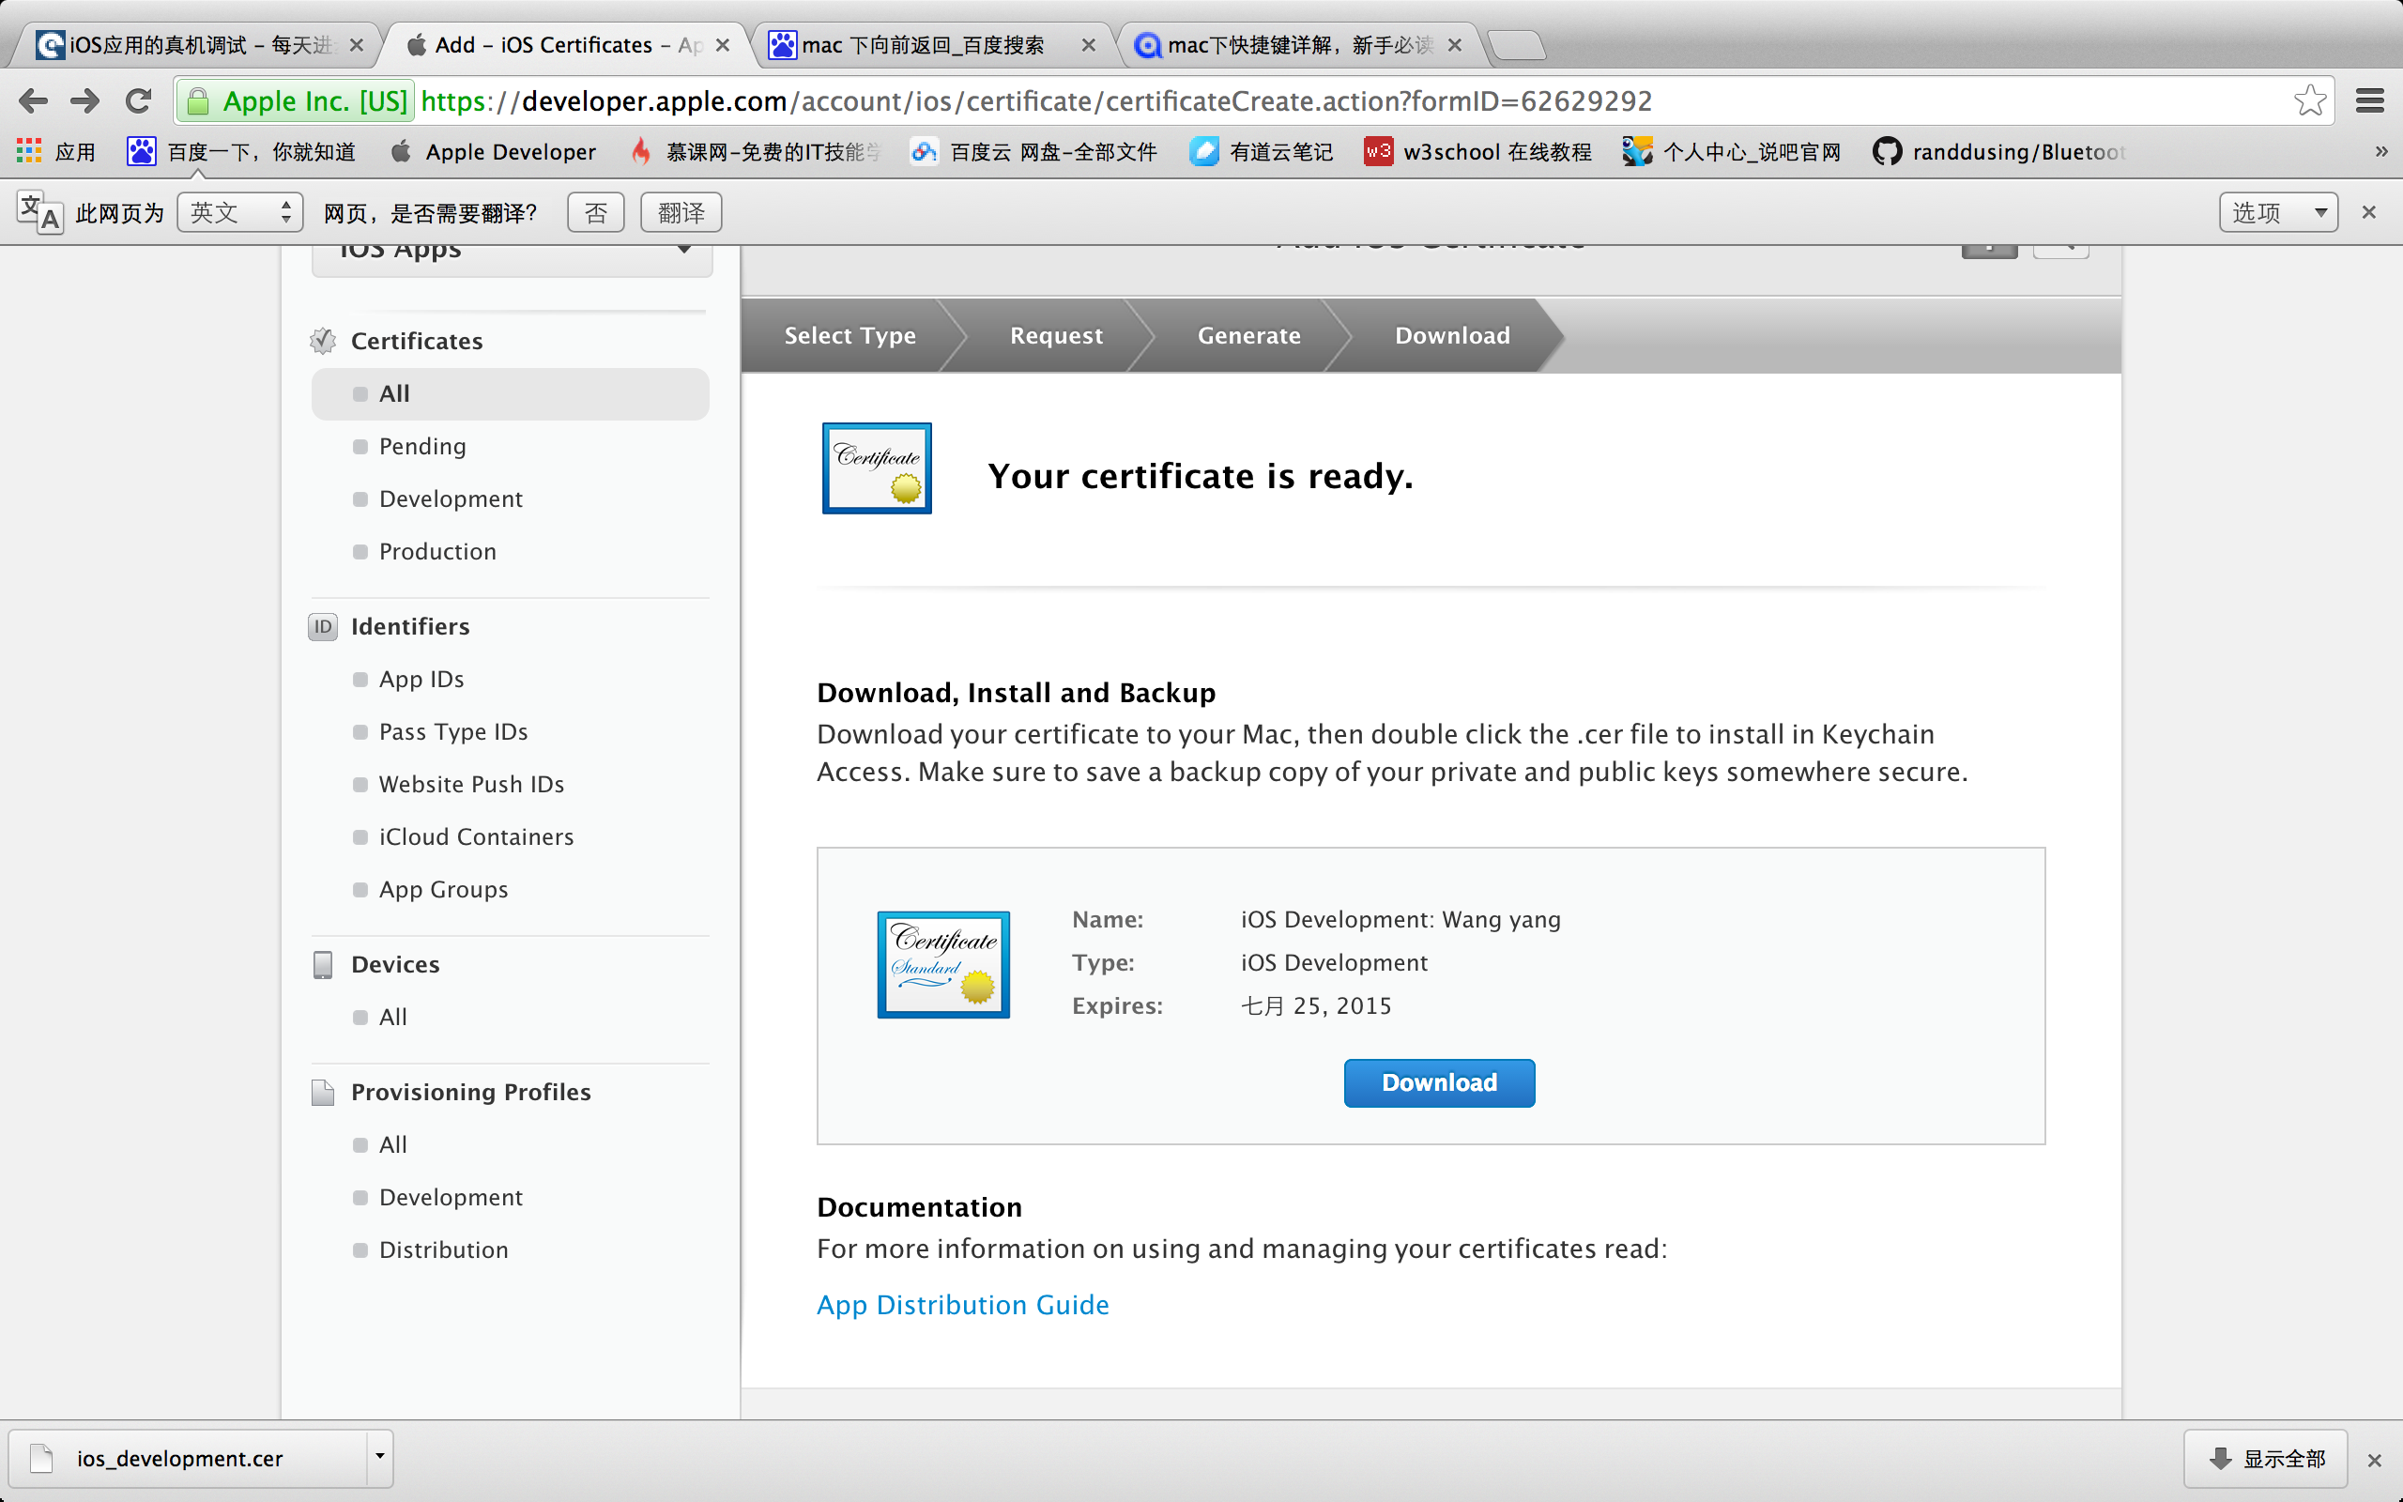Open App Groups under Identifiers

click(443, 889)
